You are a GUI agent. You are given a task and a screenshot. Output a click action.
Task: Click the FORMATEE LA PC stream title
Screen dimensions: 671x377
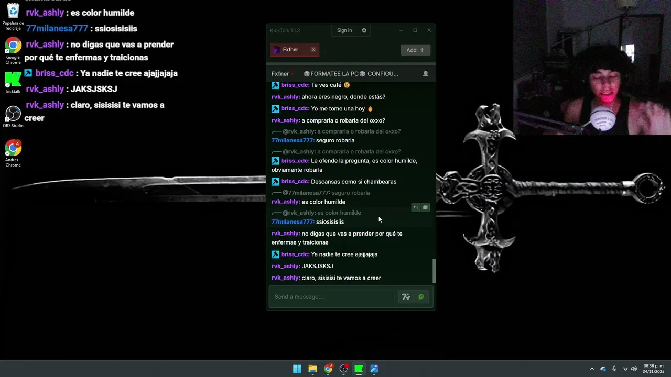click(351, 74)
